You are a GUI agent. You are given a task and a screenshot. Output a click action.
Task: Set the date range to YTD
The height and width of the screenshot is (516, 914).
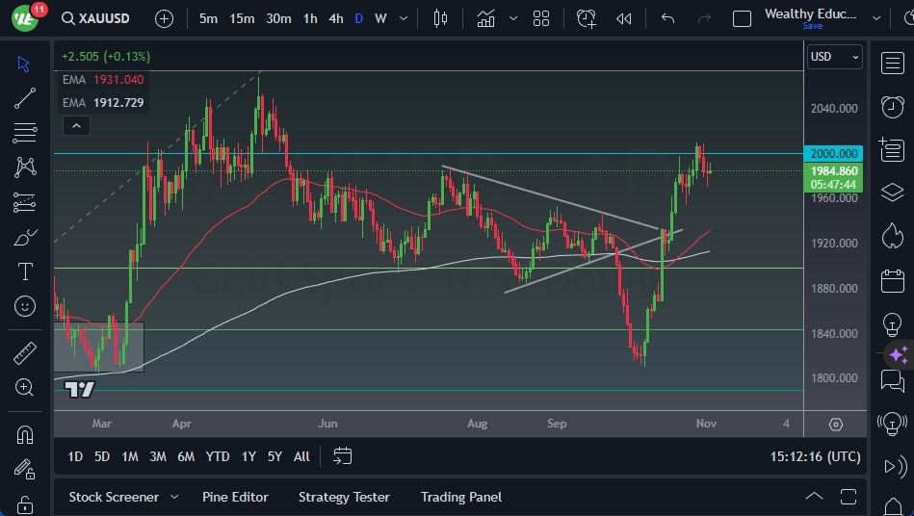[x=218, y=456]
